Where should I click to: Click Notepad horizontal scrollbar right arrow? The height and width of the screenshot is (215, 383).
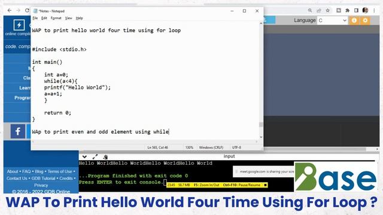click(x=257, y=142)
